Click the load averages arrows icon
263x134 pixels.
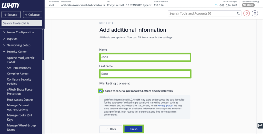[216, 5]
